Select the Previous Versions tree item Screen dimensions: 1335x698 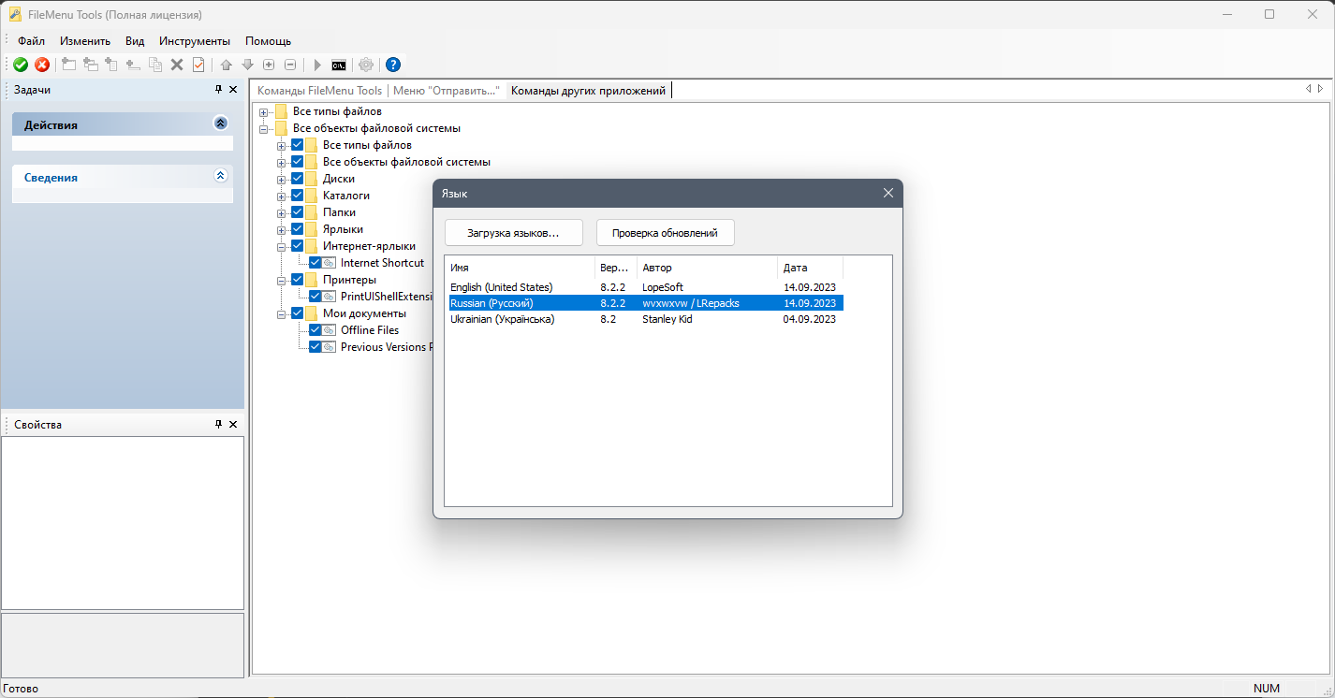pos(386,347)
